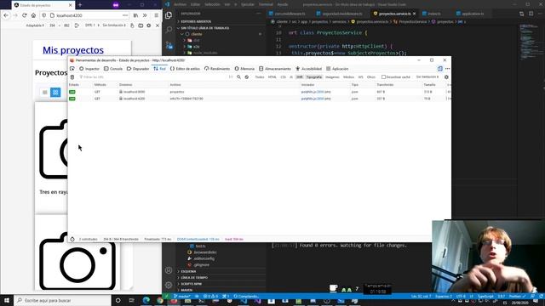Toggle responsive design mode icon in devtools
545x306 pixels.
pyautogui.click(x=440, y=69)
